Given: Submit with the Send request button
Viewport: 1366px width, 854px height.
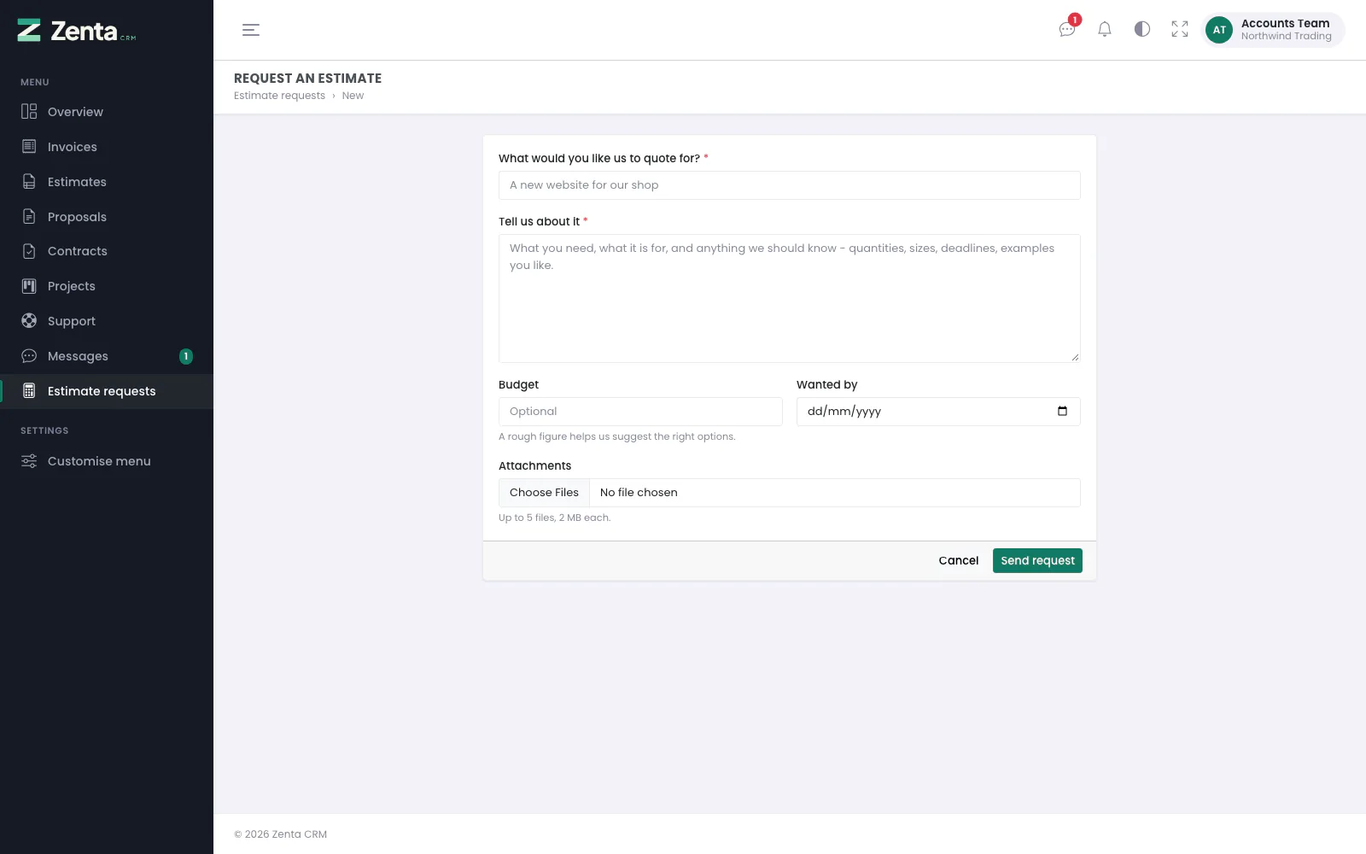Looking at the screenshot, I should tap(1037, 560).
